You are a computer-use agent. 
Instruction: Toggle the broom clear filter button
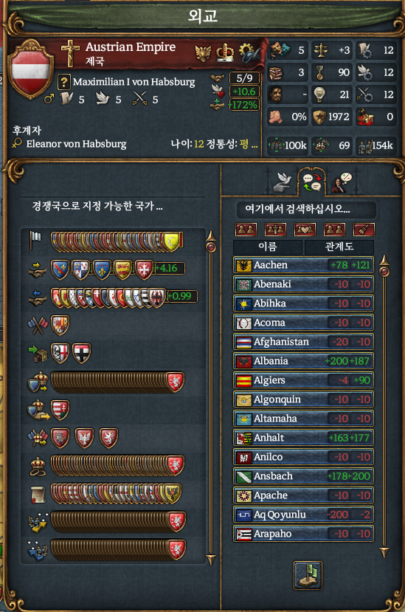pyautogui.click(x=364, y=230)
